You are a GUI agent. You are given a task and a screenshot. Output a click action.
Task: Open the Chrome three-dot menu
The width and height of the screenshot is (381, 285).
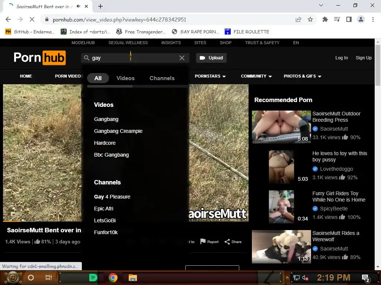click(x=373, y=19)
